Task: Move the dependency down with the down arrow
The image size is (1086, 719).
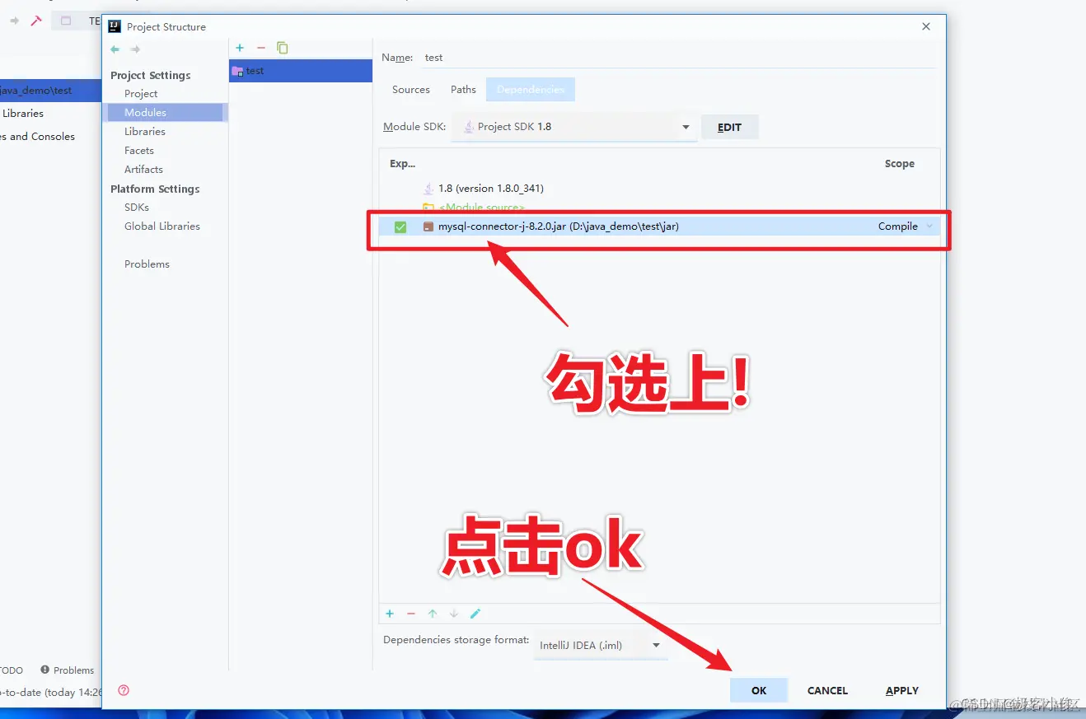Action: 454,614
